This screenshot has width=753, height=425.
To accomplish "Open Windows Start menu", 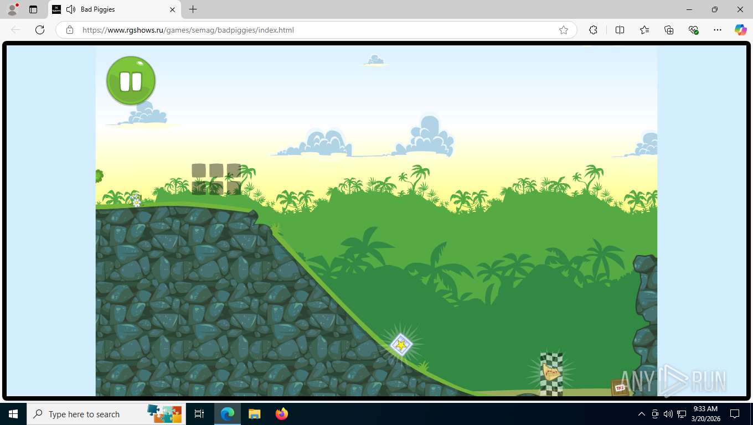I will click(13, 414).
